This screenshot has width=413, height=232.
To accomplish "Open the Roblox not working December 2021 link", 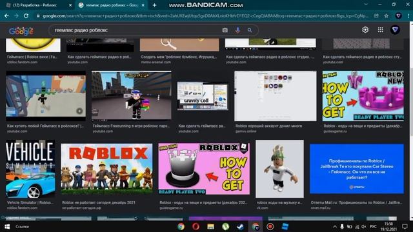I will coord(99,202).
